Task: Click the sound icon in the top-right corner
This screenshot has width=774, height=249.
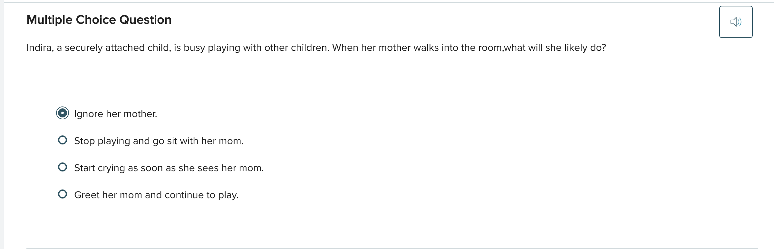Action: 736,22
